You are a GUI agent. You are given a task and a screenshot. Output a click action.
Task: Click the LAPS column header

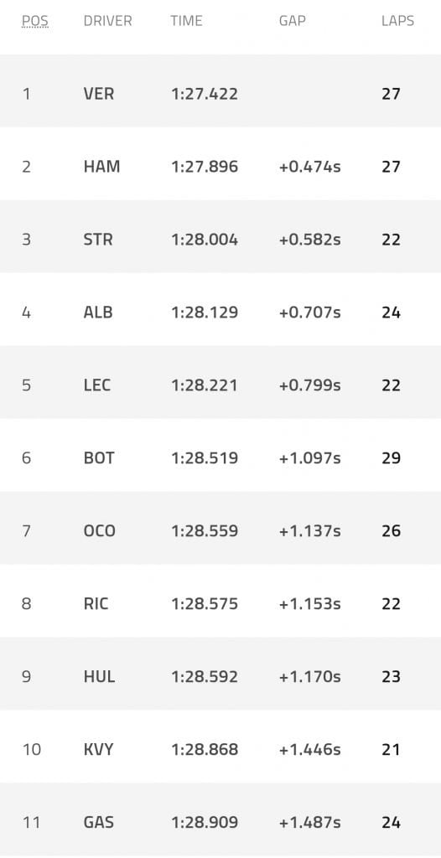tap(397, 21)
